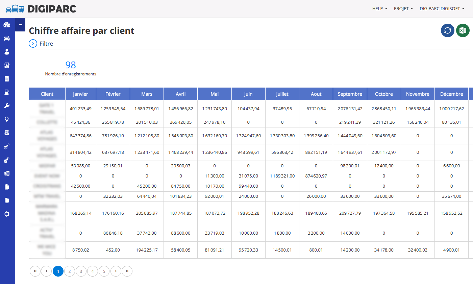Image resolution: width=473 pixels, height=284 pixels.
Task: Select cell value 101 834,23
Action: coord(180,196)
